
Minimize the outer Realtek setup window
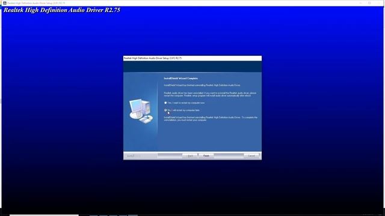tap(360, 3)
